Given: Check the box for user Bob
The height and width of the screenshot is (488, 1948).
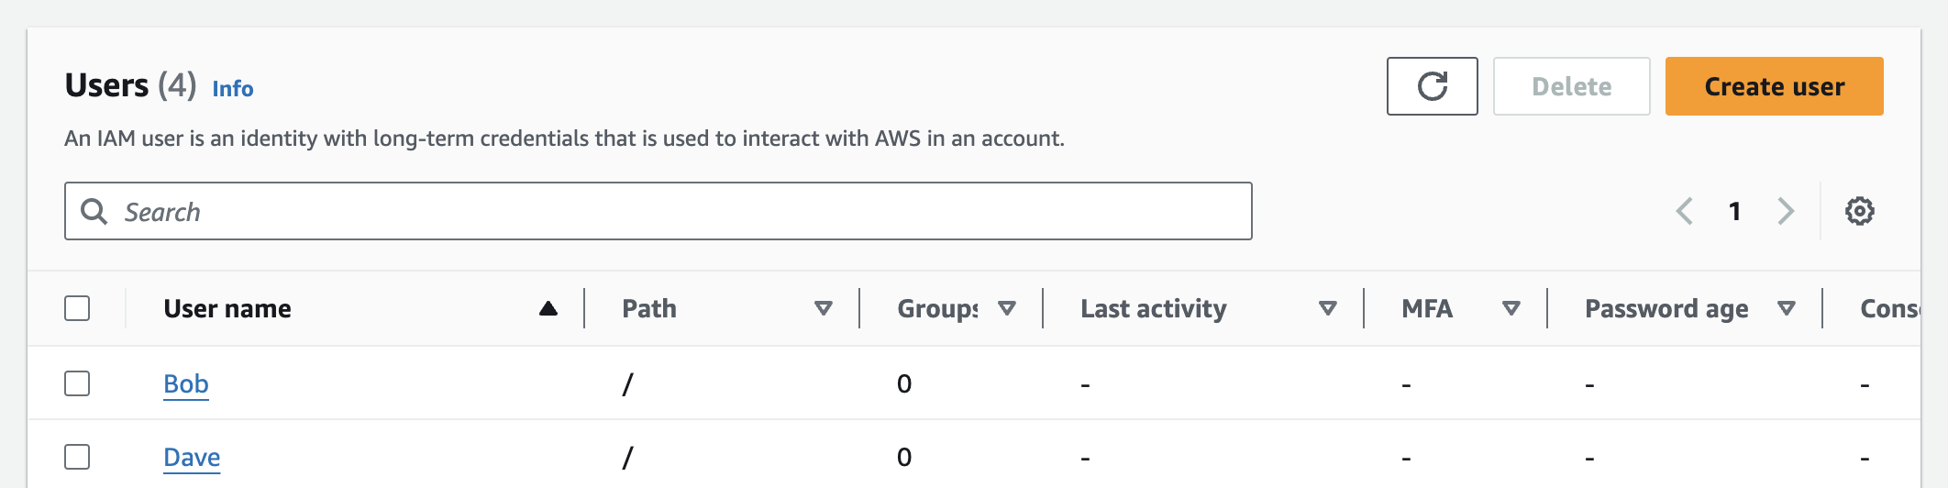Looking at the screenshot, I should click(x=77, y=383).
